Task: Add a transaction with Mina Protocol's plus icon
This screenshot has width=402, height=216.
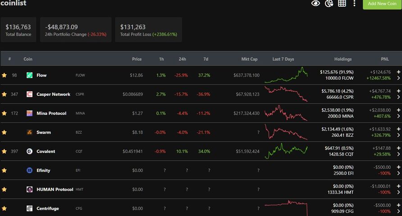Action: tap(398, 110)
